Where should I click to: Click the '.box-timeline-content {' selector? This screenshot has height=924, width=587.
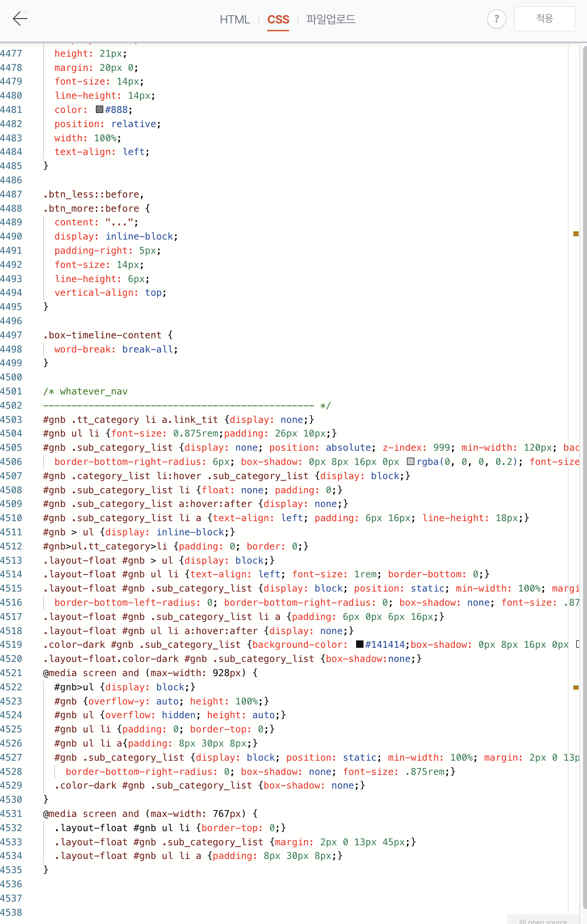pos(108,335)
